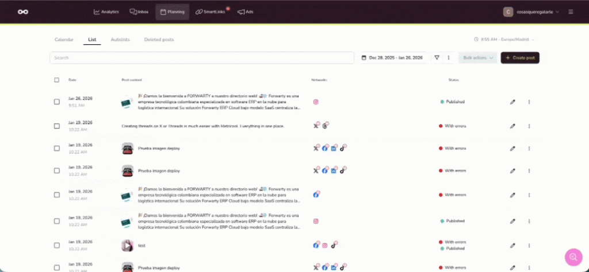Viewport: 589px width, 272px height.
Task: Open SmartLinks from the top navigation
Action: click(x=211, y=11)
